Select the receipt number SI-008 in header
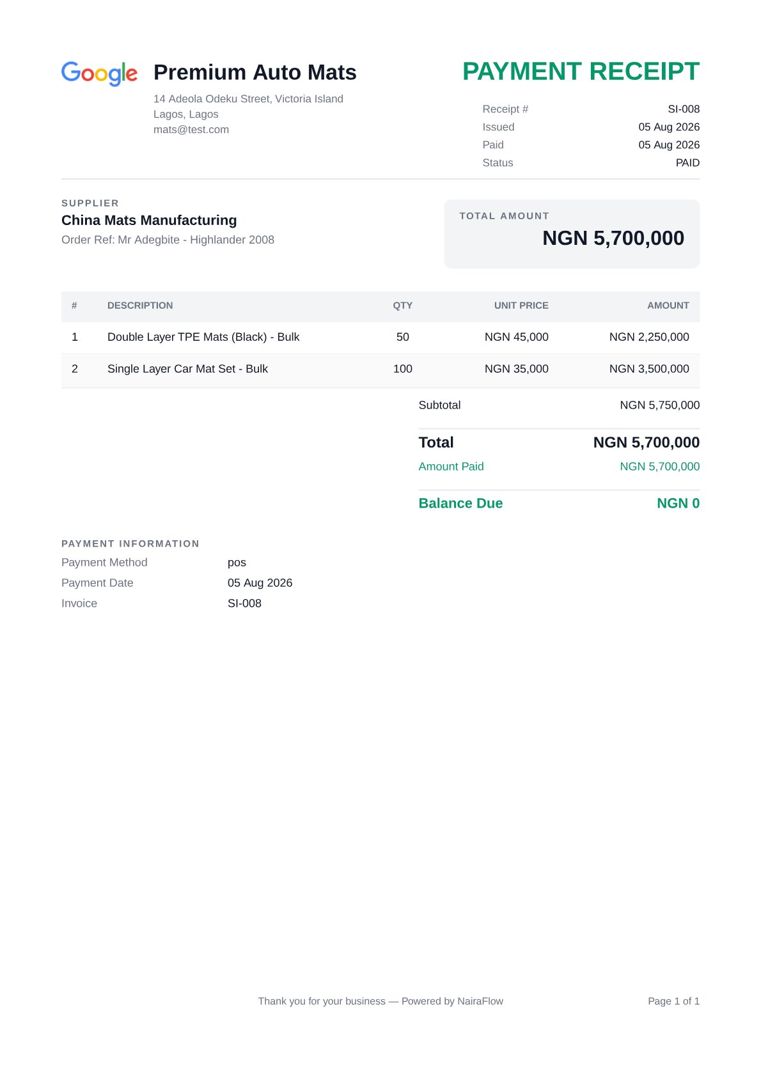Screen dimensions: 761x1076 coord(684,109)
